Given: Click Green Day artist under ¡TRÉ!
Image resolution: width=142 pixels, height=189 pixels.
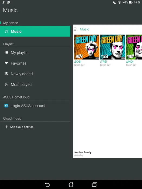Looking at the screenshot, I should point(105,65).
